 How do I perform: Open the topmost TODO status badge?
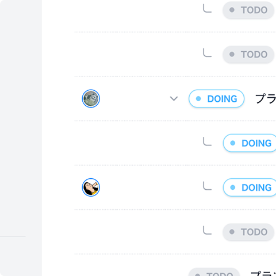point(248,10)
